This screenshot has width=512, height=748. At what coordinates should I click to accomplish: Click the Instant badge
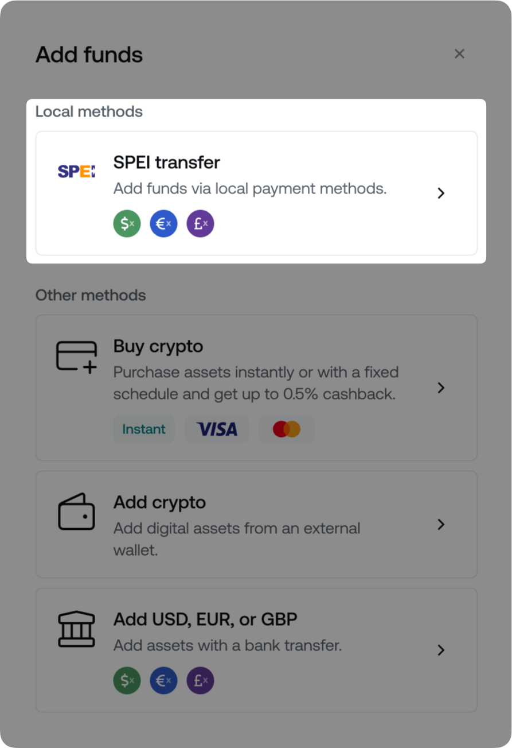pyautogui.click(x=144, y=429)
